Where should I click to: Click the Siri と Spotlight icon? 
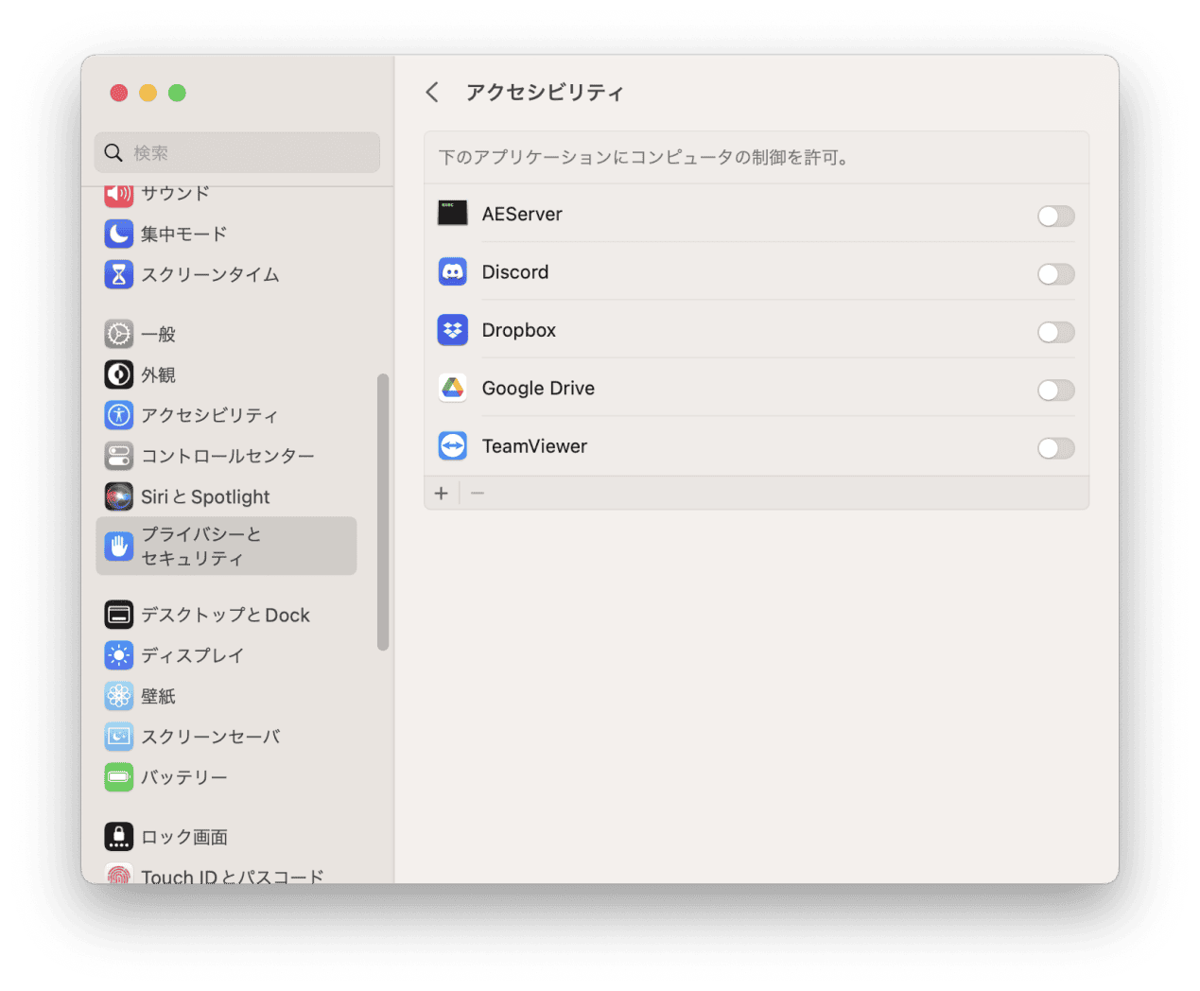tap(119, 496)
